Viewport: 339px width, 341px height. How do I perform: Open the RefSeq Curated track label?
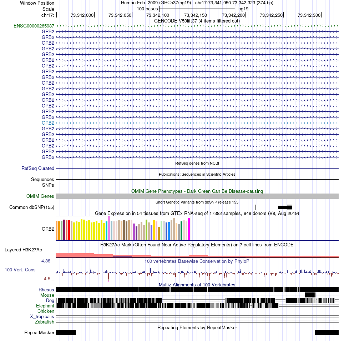[38, 168]
